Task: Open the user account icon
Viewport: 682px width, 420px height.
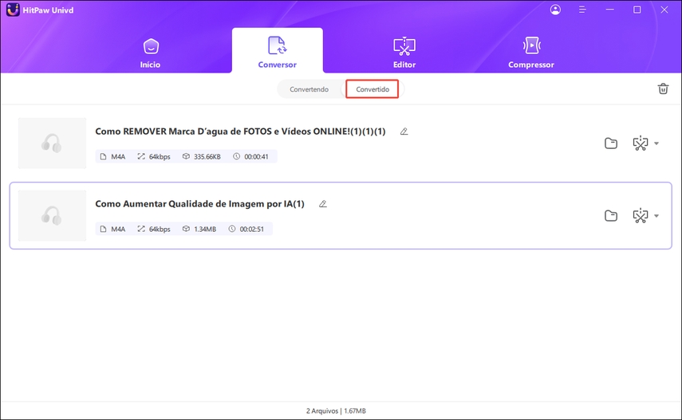Action: coord(555,10)
